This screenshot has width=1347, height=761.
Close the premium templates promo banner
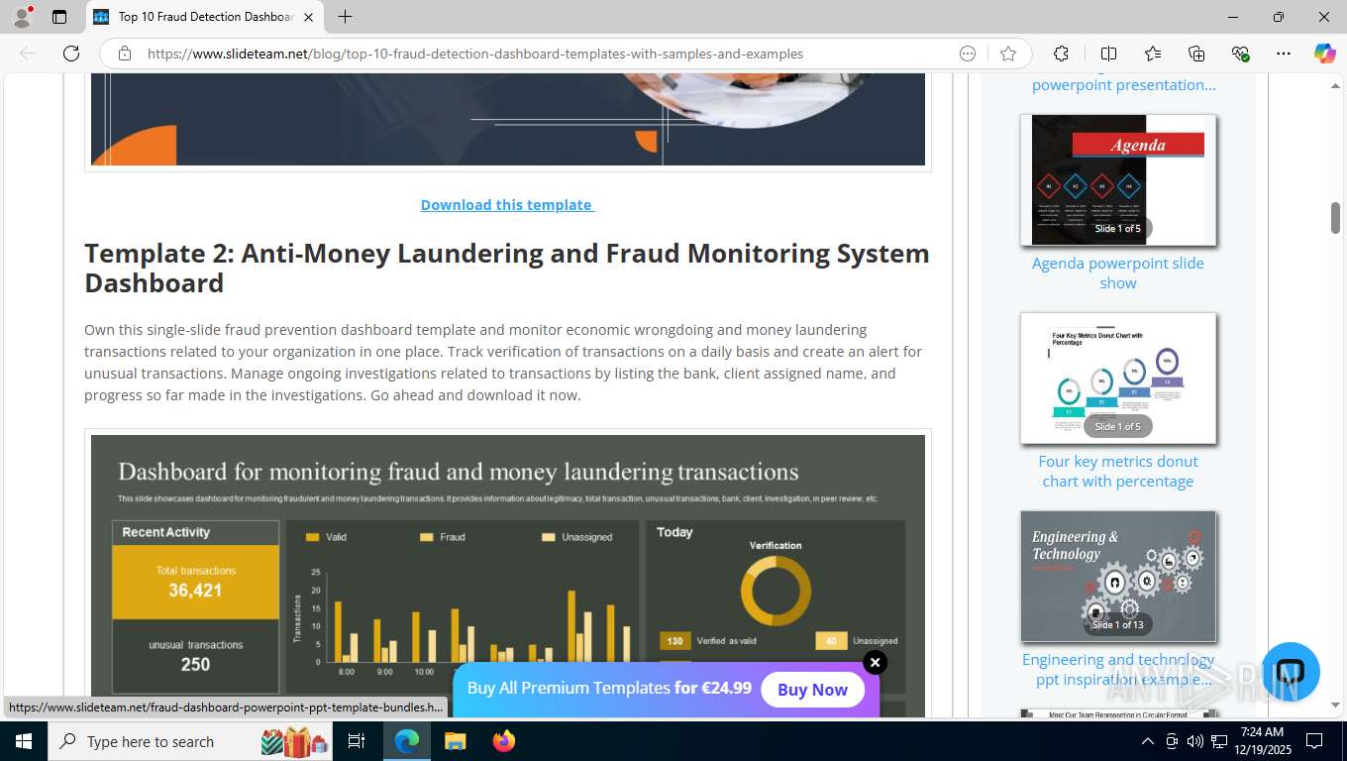point(875,662)
